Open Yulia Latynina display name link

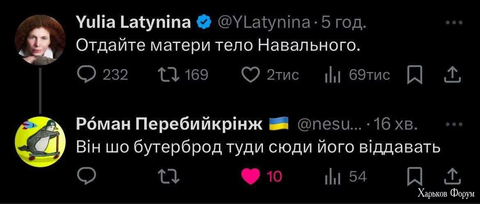coord(134,23)
